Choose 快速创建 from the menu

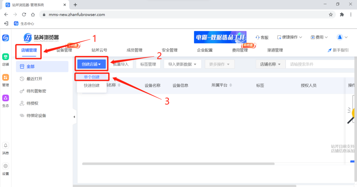pos(92,86)
